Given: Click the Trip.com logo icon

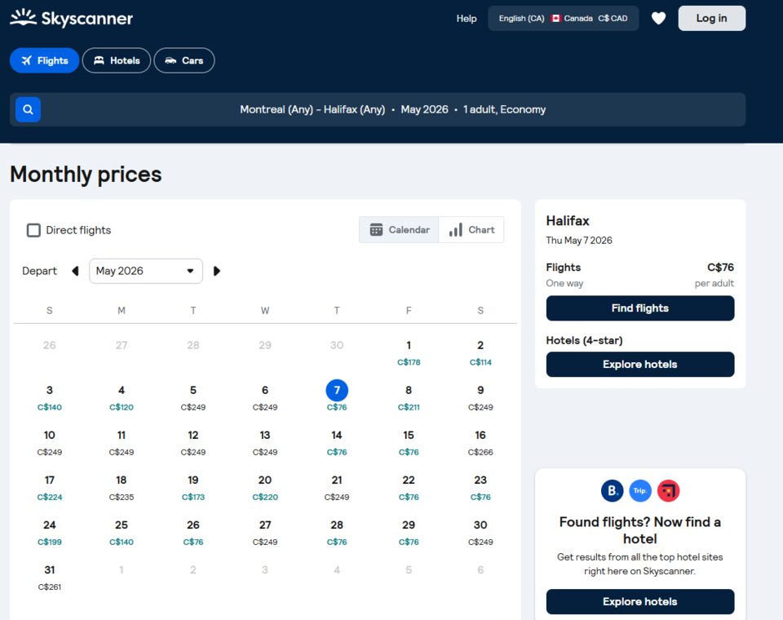Looking at the screenshot, I should (640, 490).
